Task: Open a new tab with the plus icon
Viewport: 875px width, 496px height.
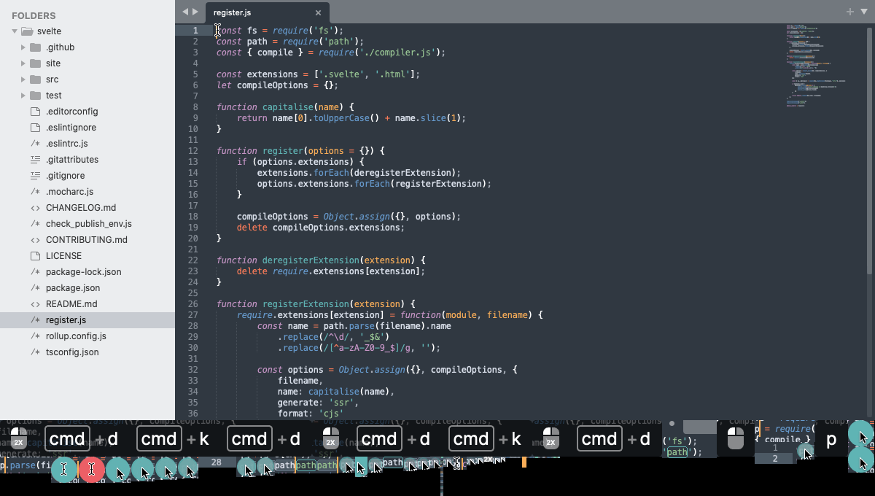Action: [x=849, y=11]
